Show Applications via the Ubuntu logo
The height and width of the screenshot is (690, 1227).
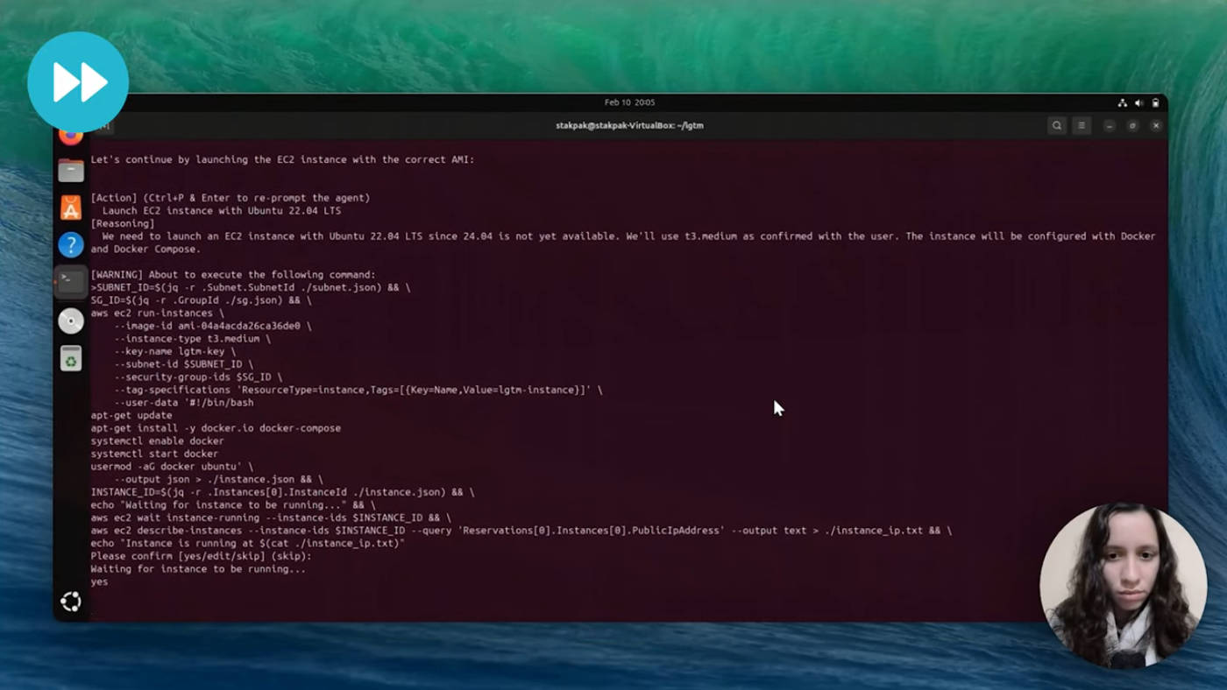pos(71,602)
